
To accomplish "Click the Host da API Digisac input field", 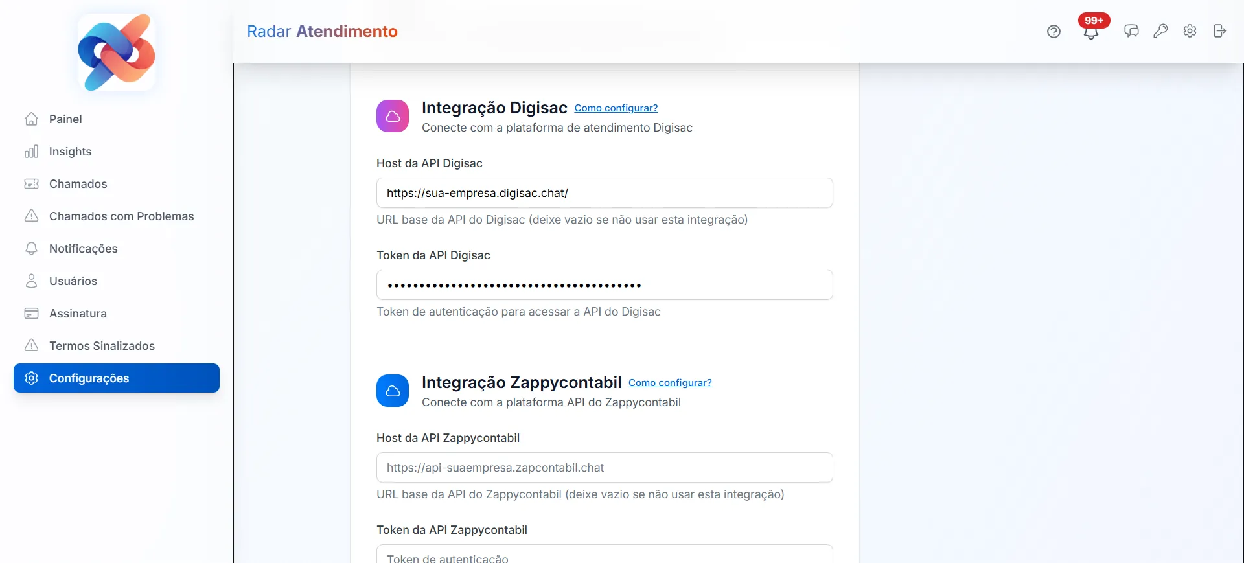I will [604, 192].
